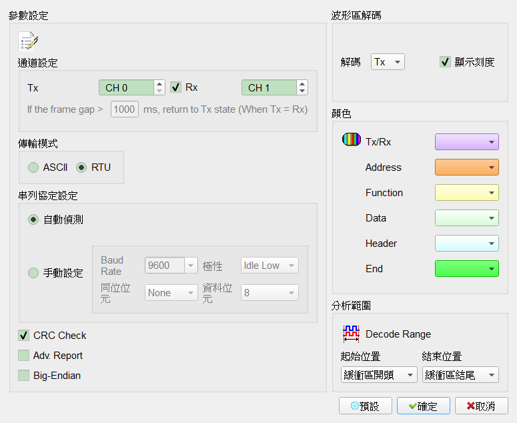This screenshot has height=423, width=517.
Task: Open the 解碼 Tx decode dropdown
Action: (x=388, y=62)
